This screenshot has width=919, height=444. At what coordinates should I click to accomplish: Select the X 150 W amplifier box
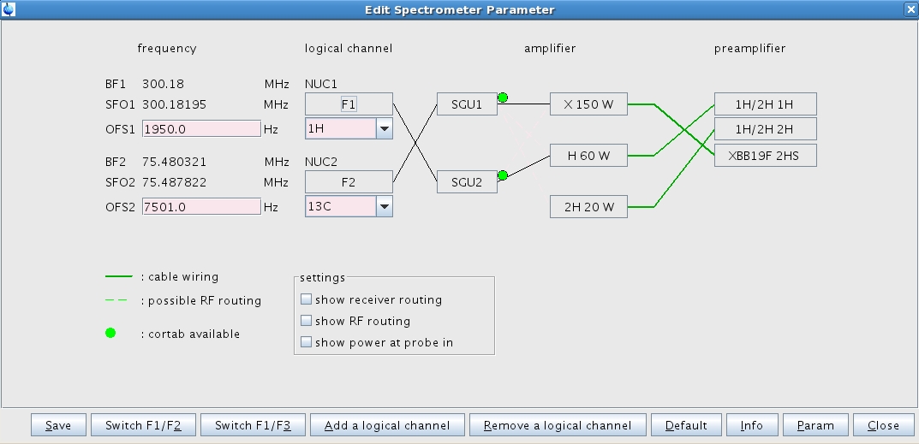588,104
